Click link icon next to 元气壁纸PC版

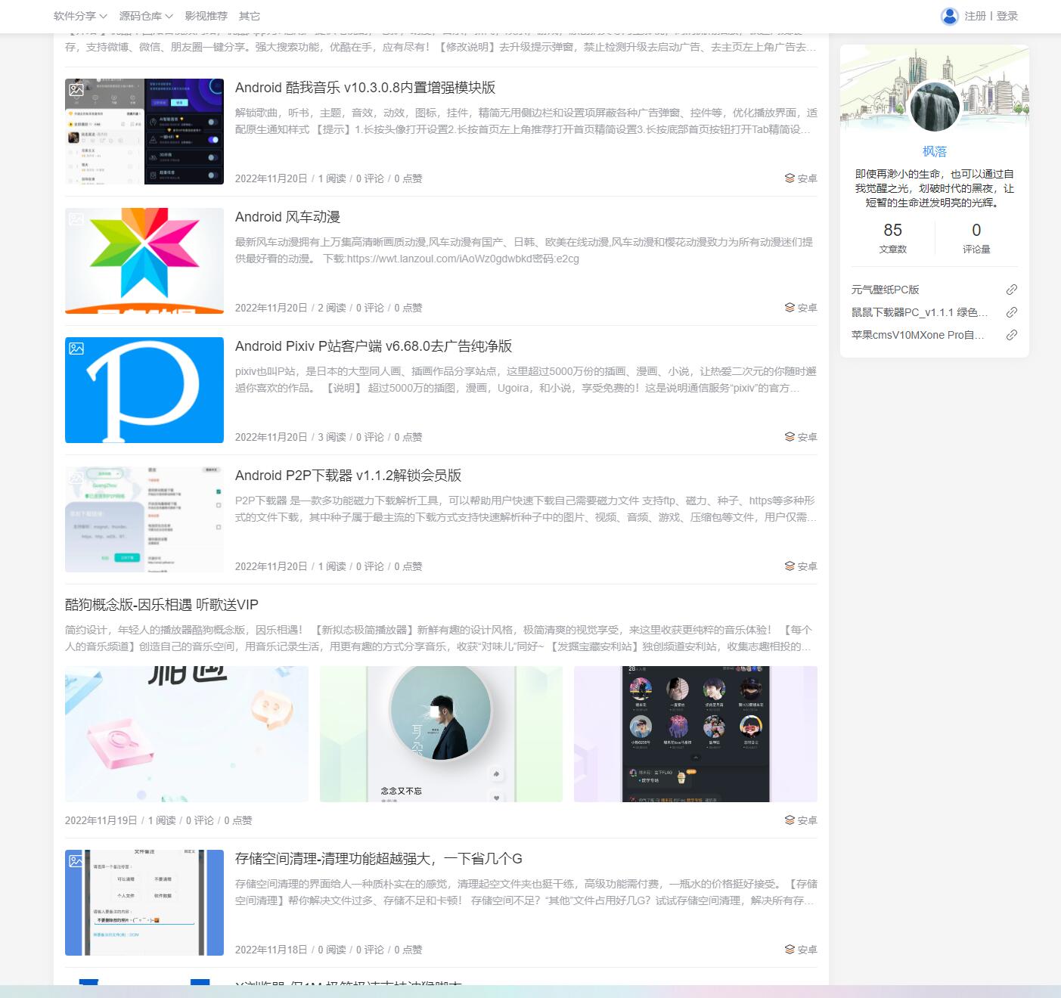(1011, 290)
